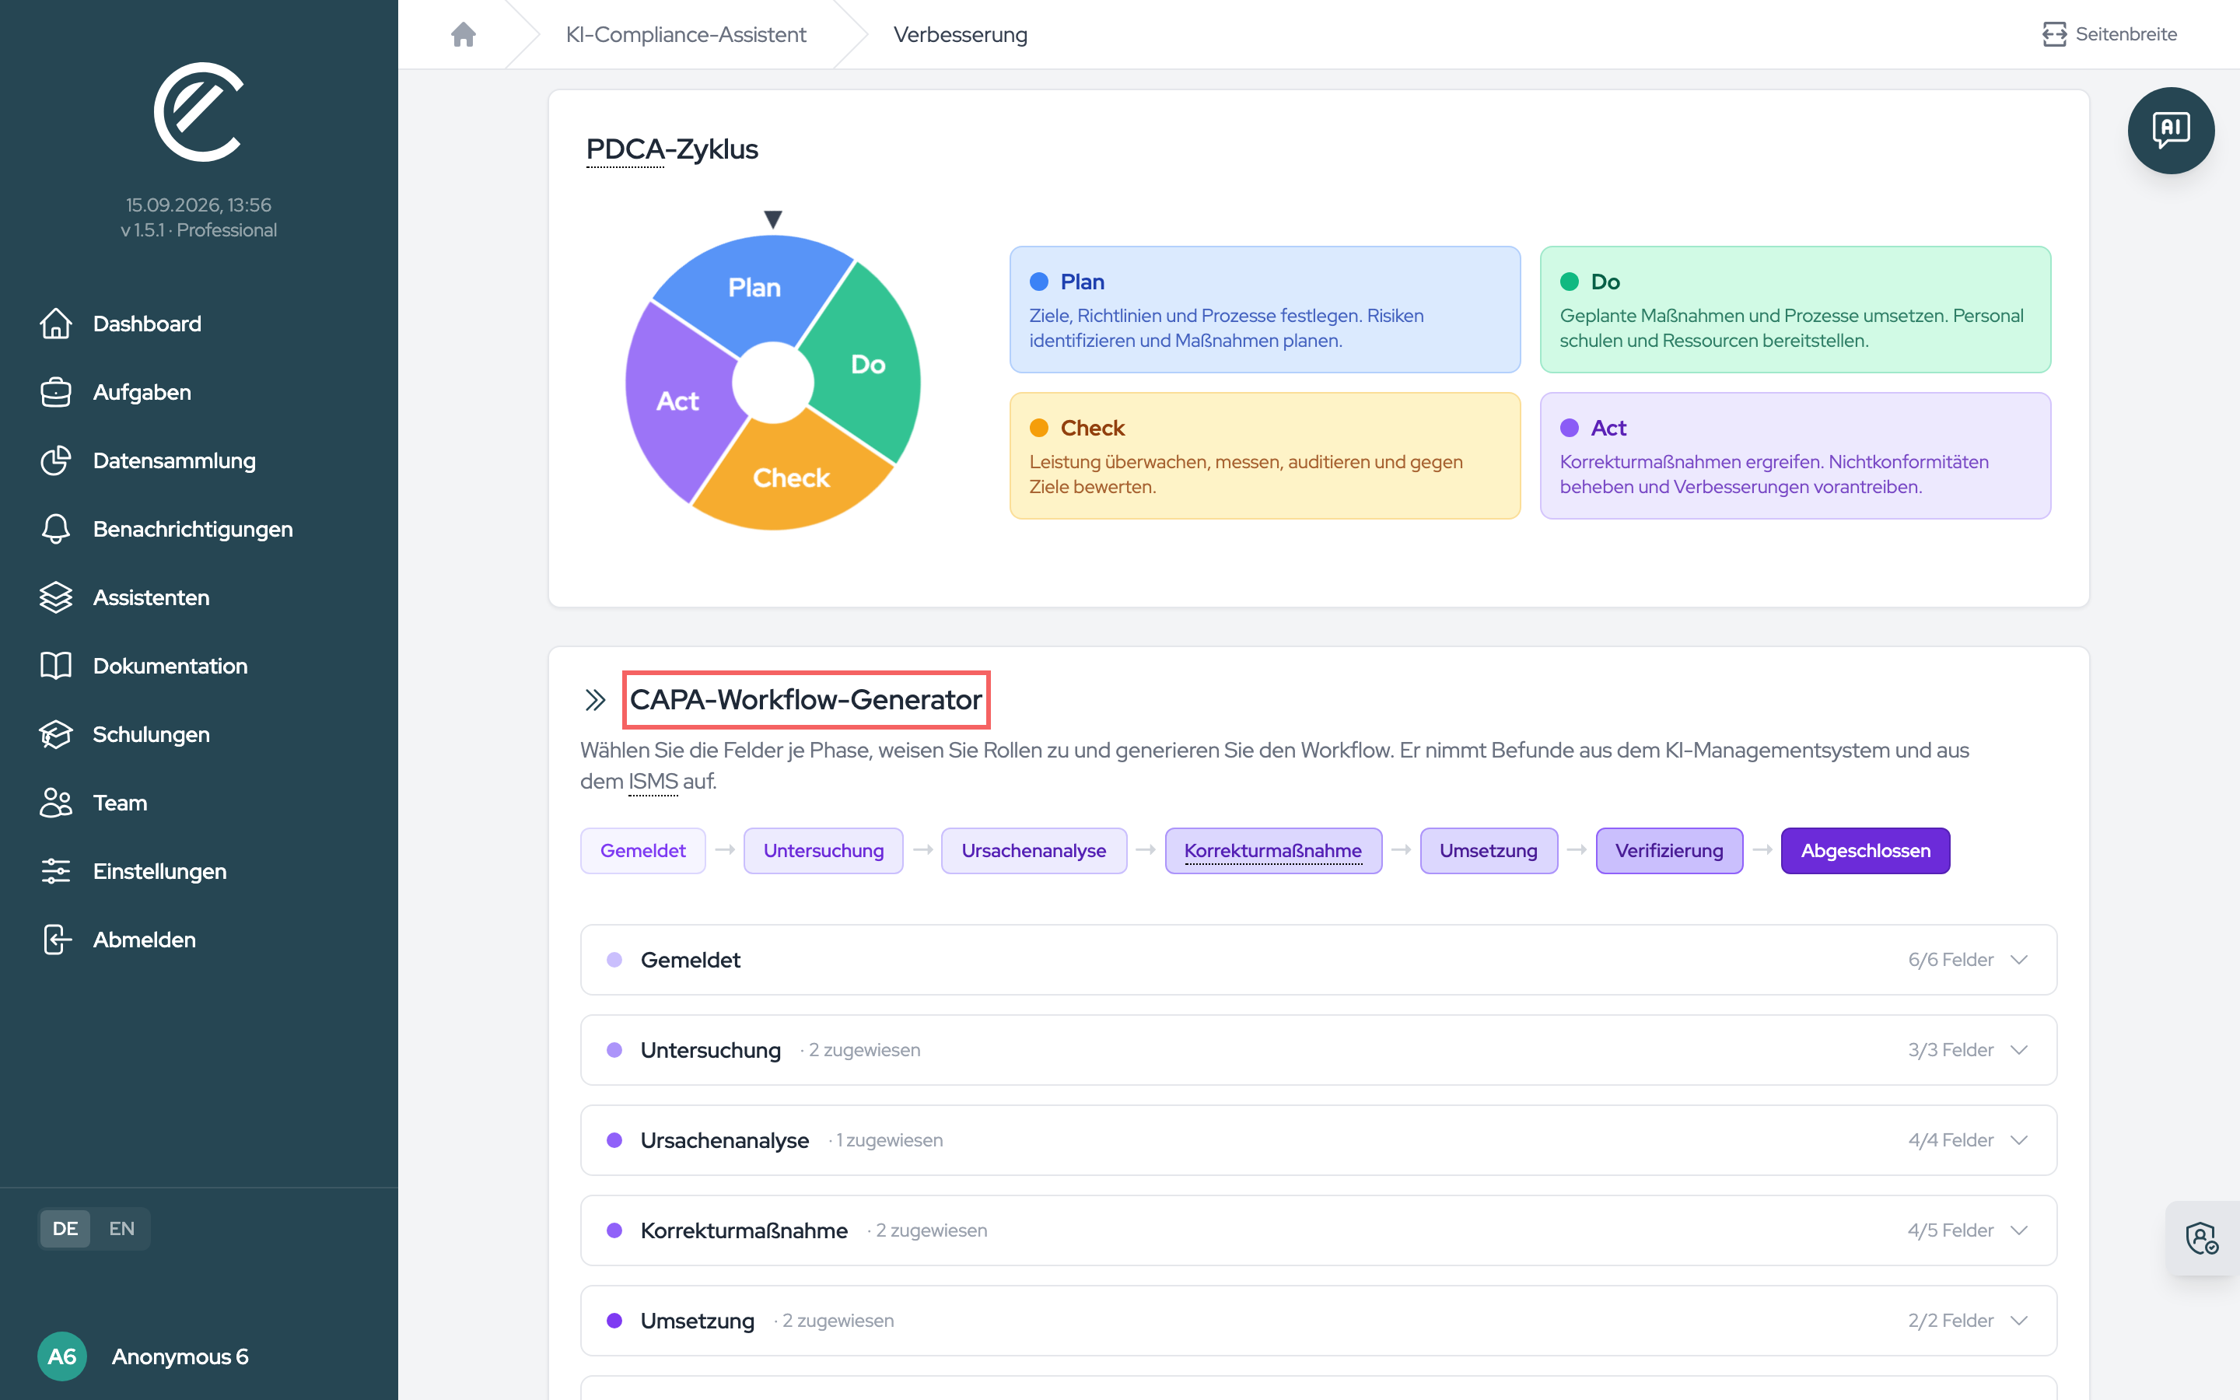Switch language to DE
Image resolution: width=2240 pixels, height=1400 pixels.
click(65, 1229)
